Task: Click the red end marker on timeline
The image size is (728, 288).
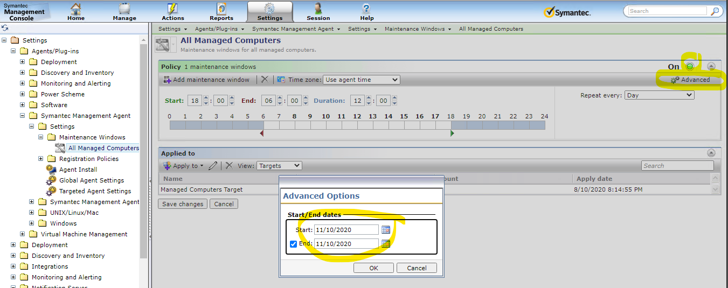Action: (x=261, y=133)
